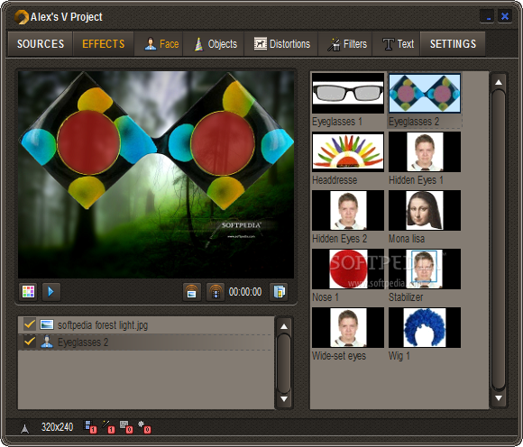Click the 320x240 resolution label
Image resolution: width=523 pixels, height=447 pixels.
pyautogui.click(x=57, y=427)
